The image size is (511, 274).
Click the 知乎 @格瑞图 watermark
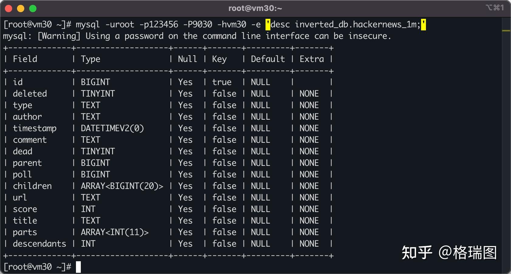pyautogui.click(x=449, y=253)
